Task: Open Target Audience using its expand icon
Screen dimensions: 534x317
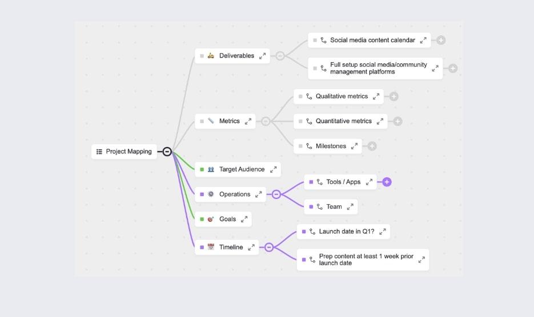Action: tap(274, 169)
